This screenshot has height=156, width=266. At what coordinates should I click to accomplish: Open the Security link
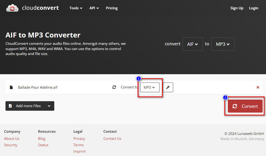pyautogui.click(x=11, y=145)
